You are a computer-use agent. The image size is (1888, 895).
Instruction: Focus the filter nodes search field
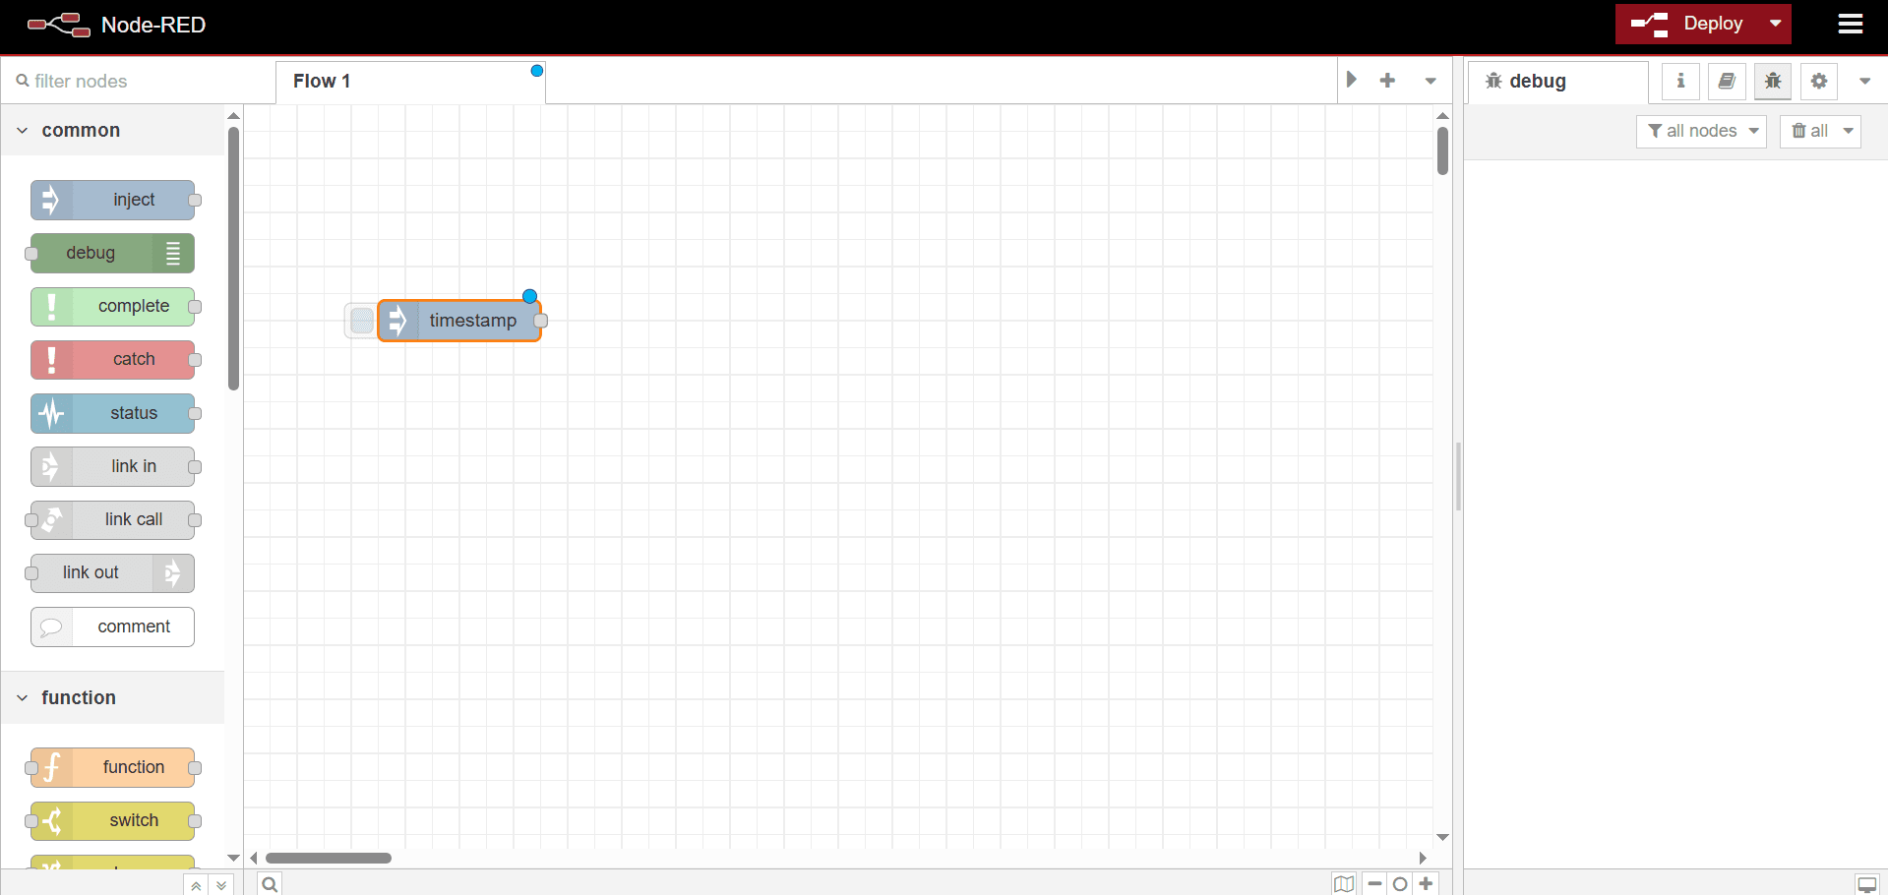(x=138, y=81)
